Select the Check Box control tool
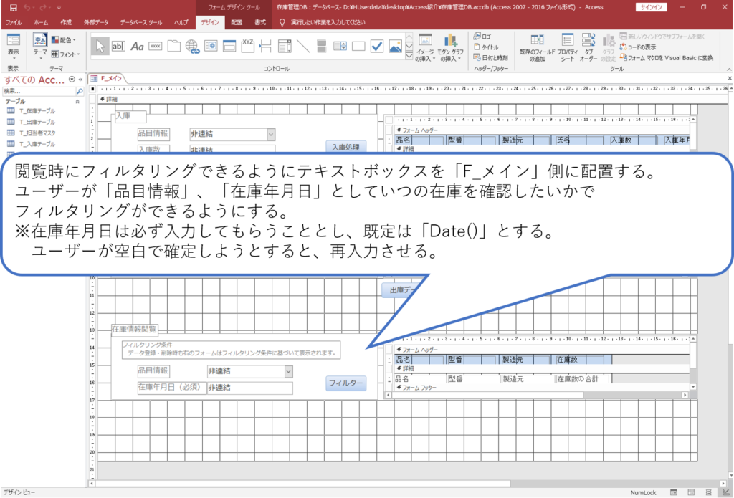Viewport: 734px width, 498px height. pos(376,44)
